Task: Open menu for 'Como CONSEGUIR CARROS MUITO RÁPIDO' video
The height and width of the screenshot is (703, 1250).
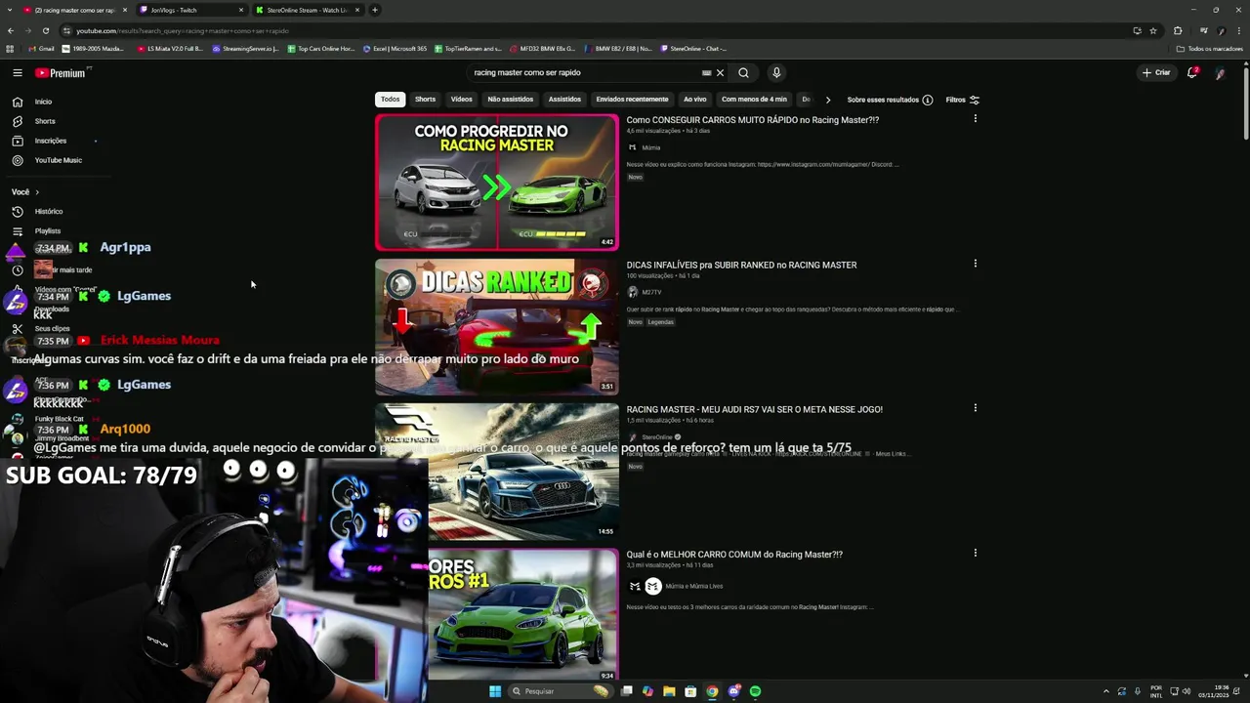Action: 975,119
